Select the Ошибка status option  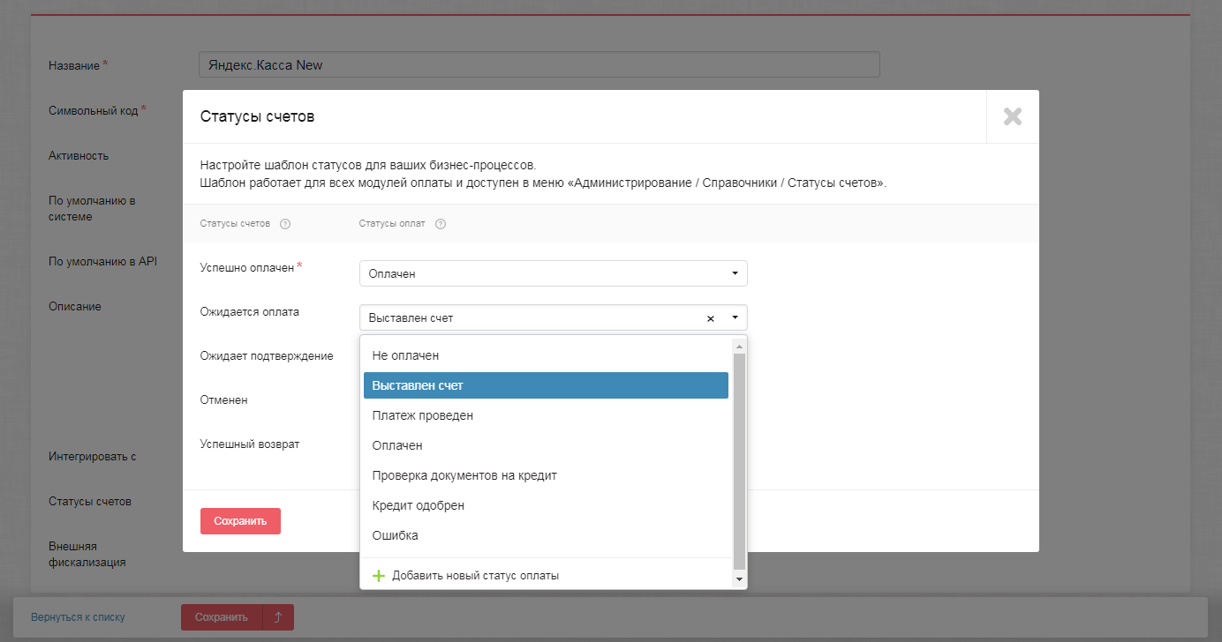pos(395,535)
